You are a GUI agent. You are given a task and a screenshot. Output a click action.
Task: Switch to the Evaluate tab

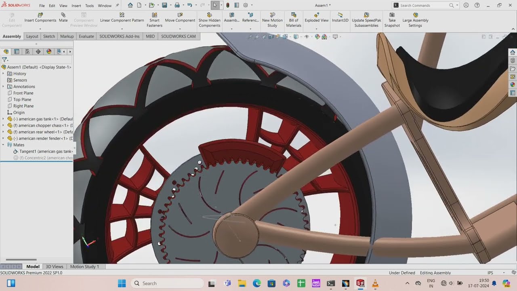tap(86, 36)
